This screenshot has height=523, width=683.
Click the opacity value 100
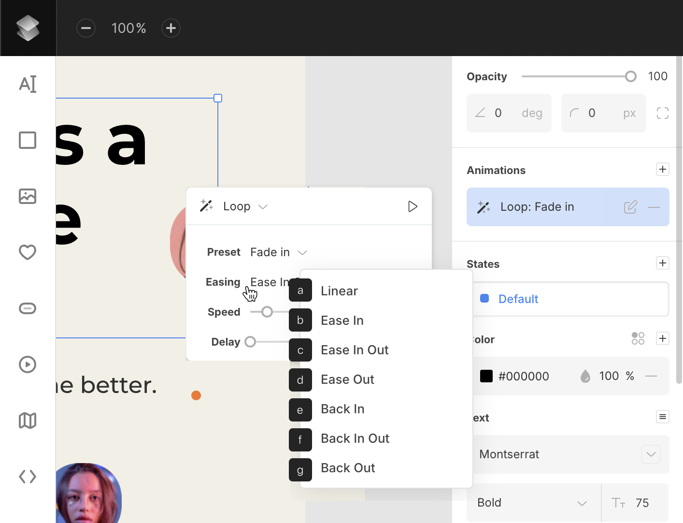pyautogui.click(x=657, y=76)
